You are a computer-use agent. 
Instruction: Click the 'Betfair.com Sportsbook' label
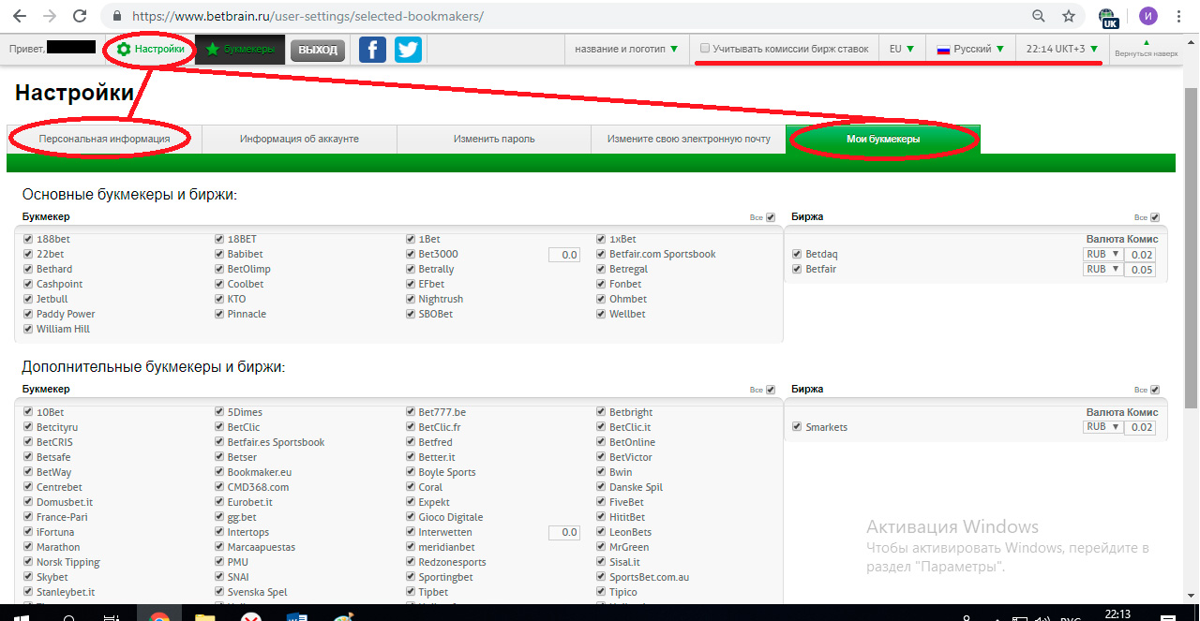(663, 254)
